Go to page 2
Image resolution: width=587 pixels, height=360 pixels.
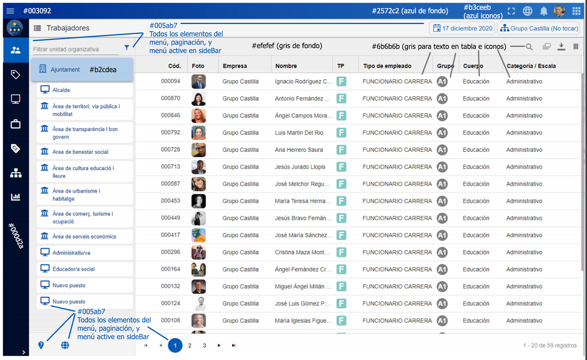pos(190,345)
